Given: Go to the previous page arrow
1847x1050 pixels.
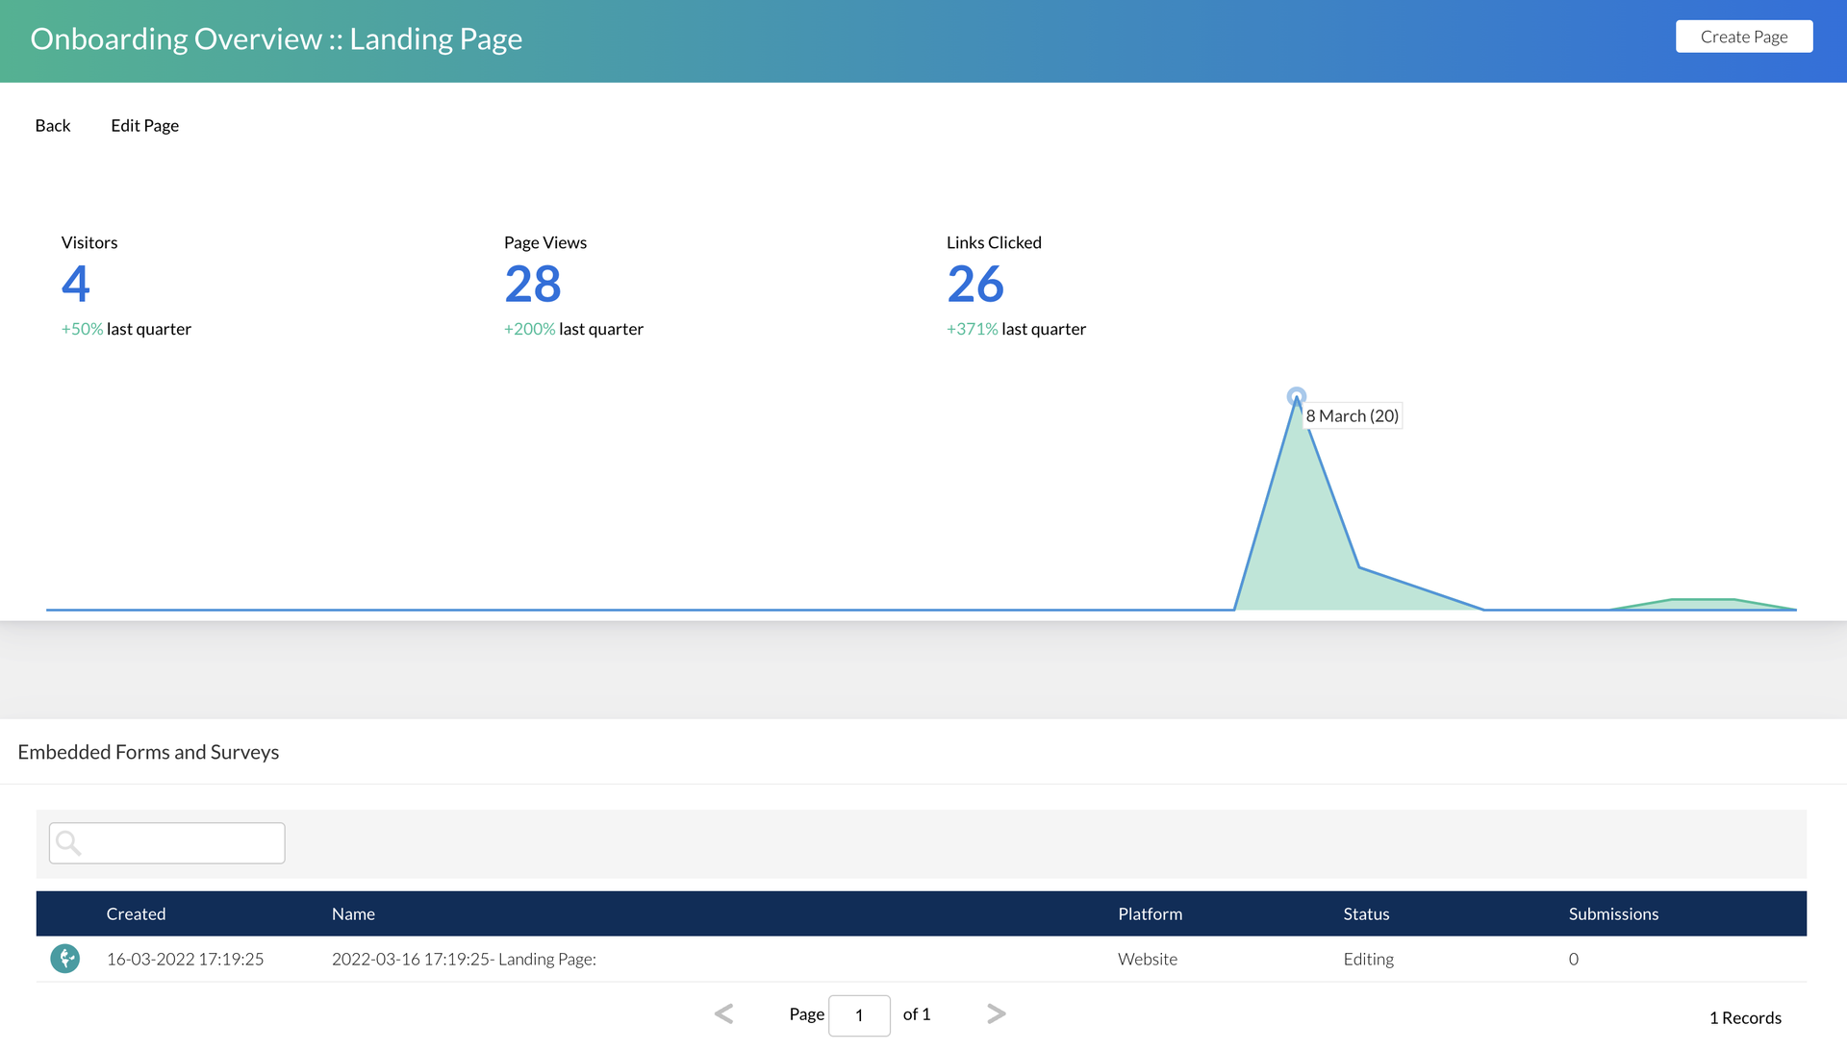Looking at the screenshot, I should pos(723,1013).
